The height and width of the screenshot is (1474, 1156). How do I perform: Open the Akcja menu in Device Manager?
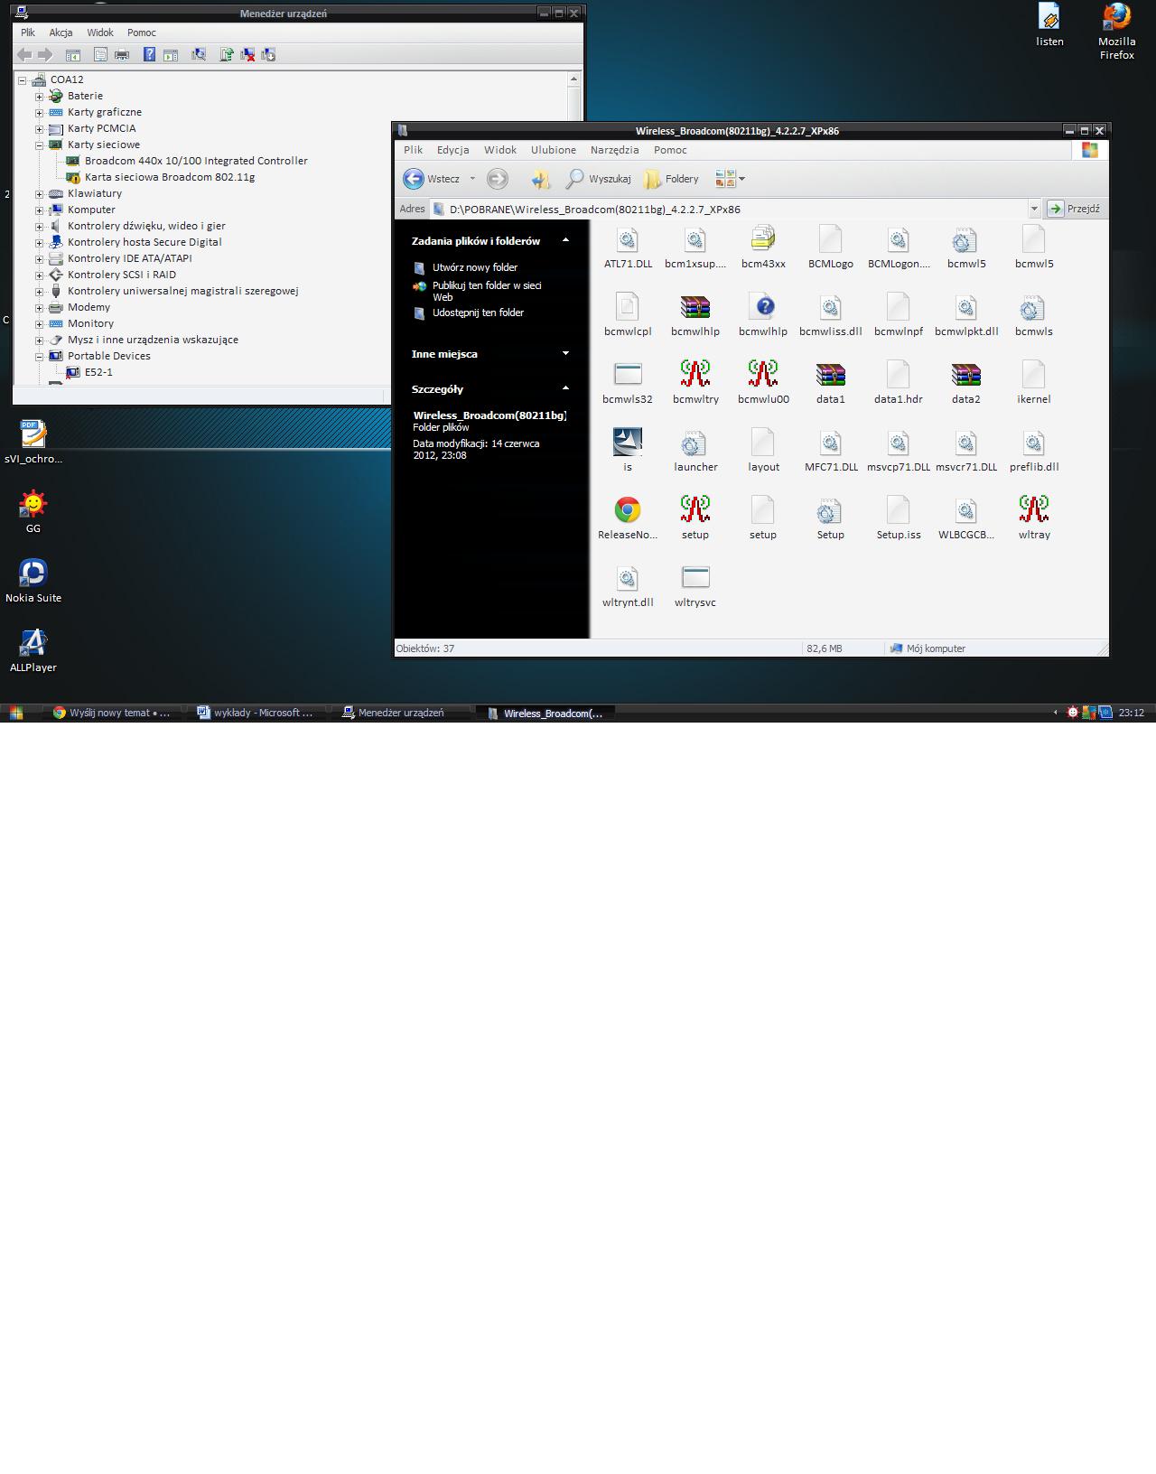click(x=61, y=33)
